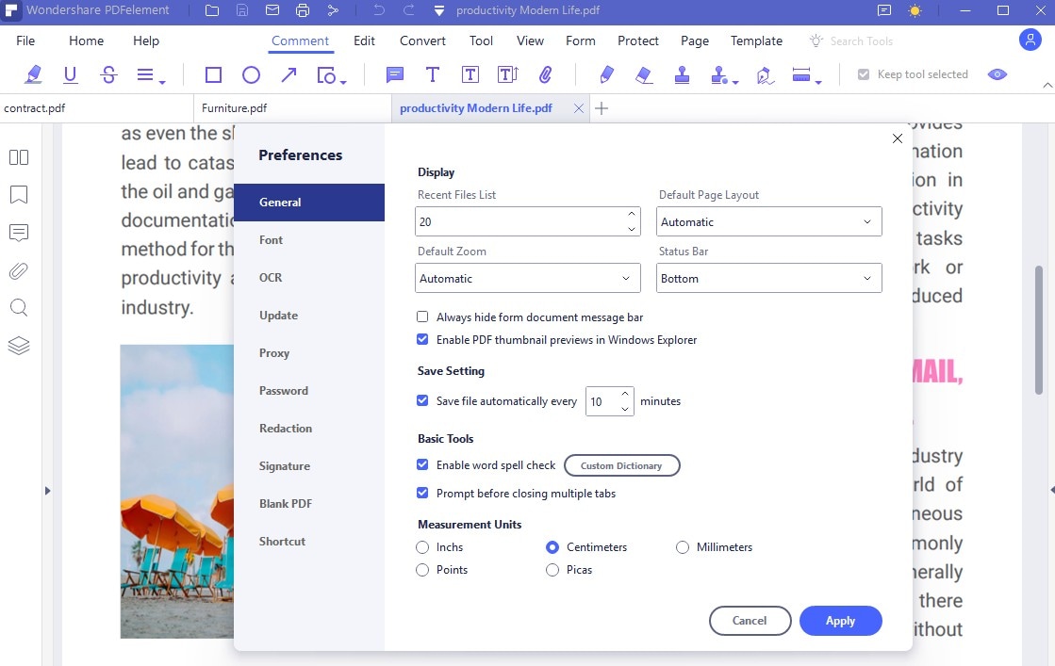This screenshot has height=666, width=1055.
Task: Open the Protect ribbon tab
Action: pyautogui.click(x=638, y=41)
